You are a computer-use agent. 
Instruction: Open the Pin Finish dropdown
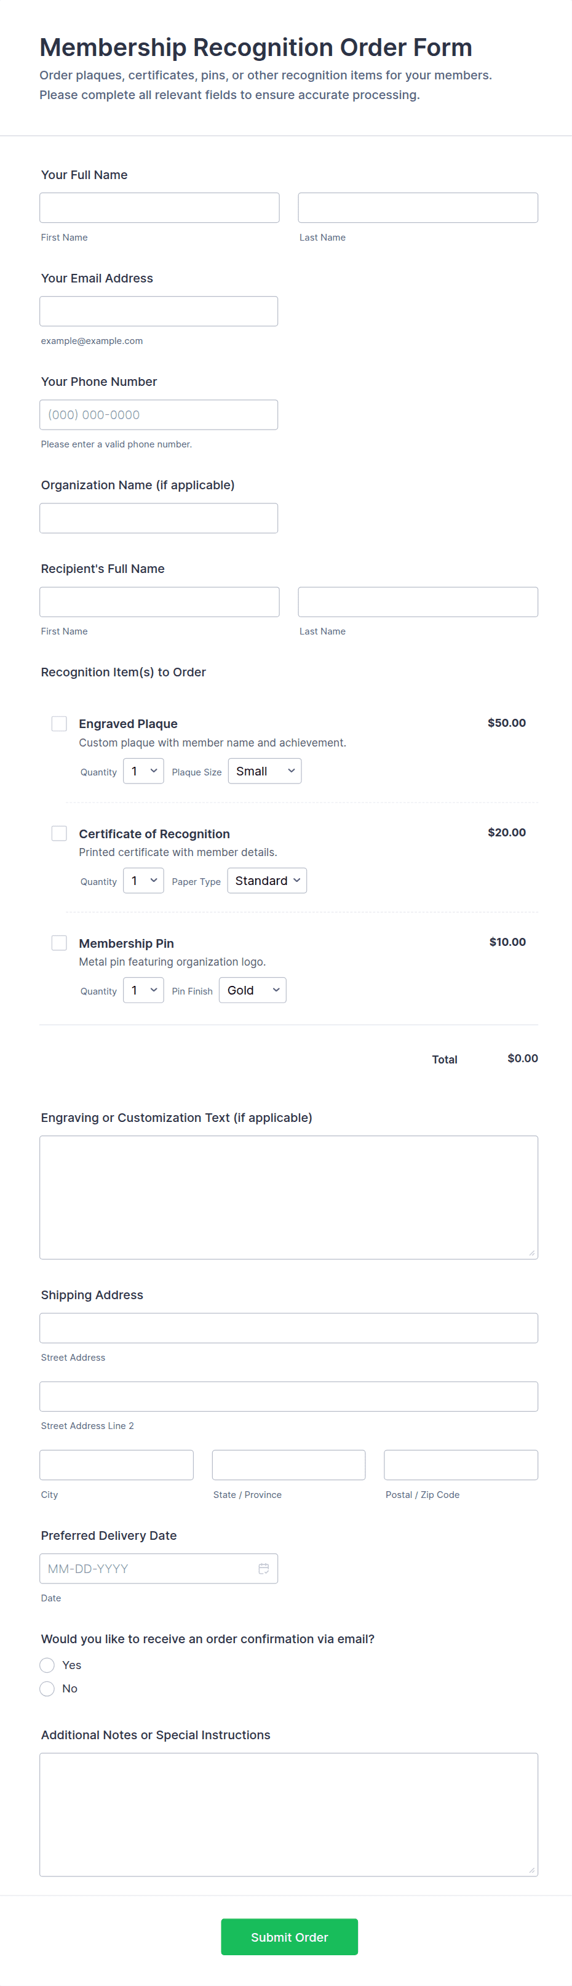(252, 990)
